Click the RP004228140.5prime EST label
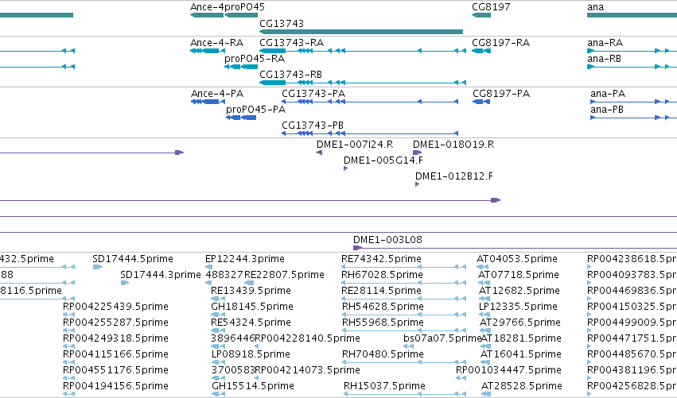This screenshot has height=398, width=677. (x=307, y=338)
